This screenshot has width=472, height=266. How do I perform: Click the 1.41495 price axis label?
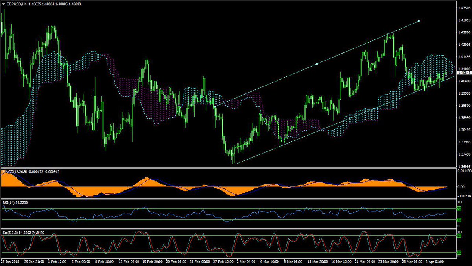pyautogui.click(x=464, y=57)
